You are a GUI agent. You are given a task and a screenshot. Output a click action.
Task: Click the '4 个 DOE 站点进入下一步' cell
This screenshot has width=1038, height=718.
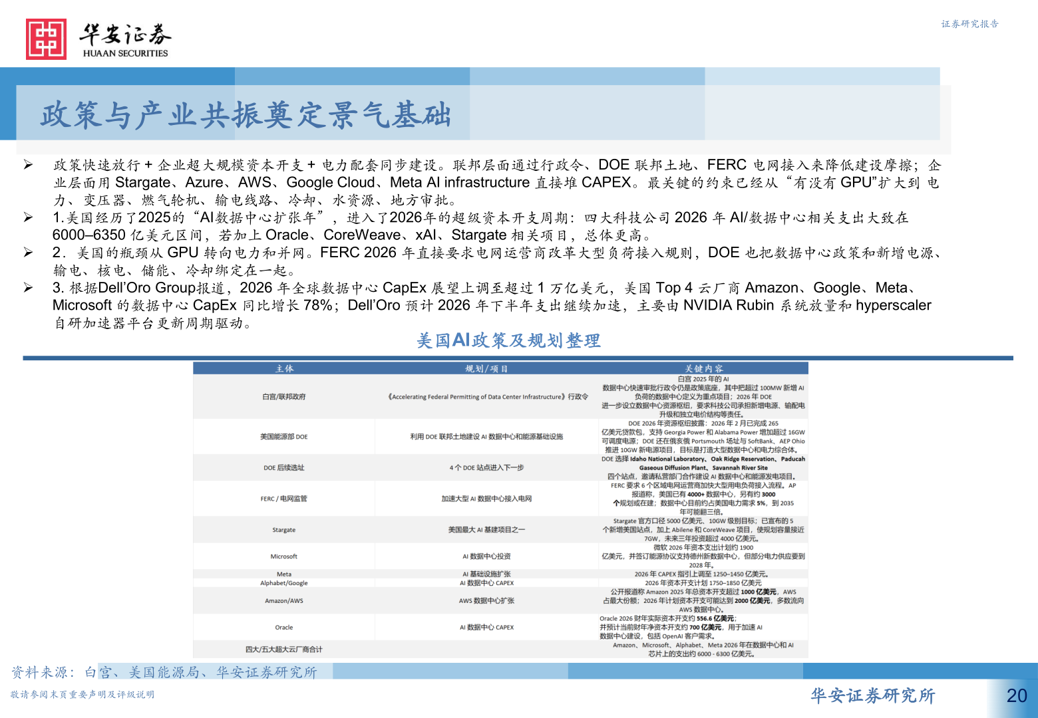(x=486, y=468)
